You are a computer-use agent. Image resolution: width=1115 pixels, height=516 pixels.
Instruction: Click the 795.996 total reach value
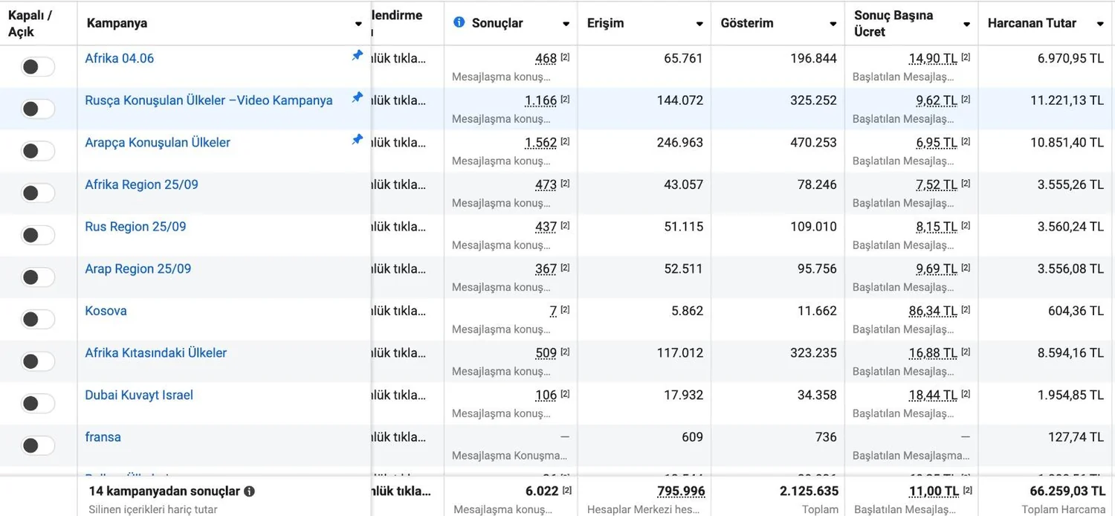(681, 491)
